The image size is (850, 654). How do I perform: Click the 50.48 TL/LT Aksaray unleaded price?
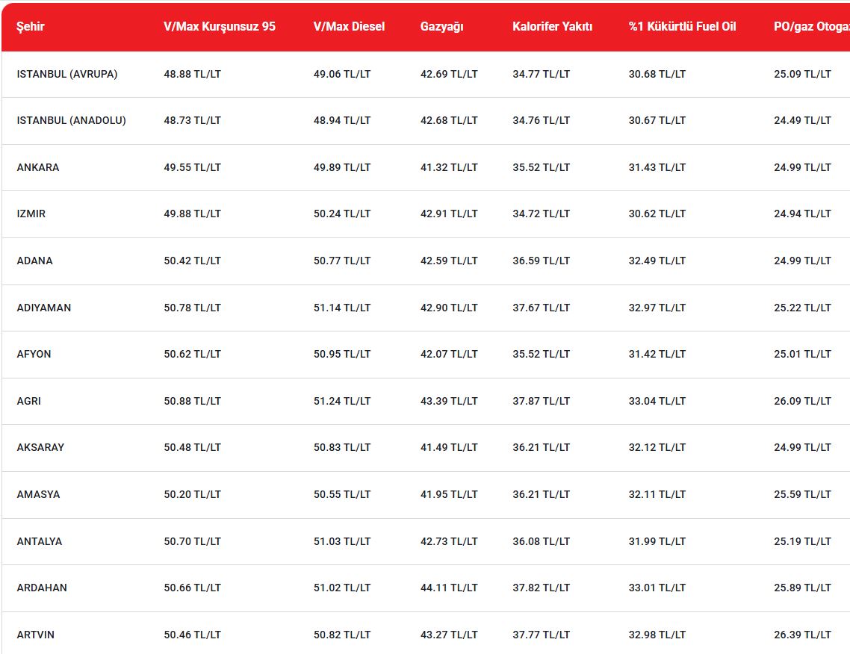193,447
